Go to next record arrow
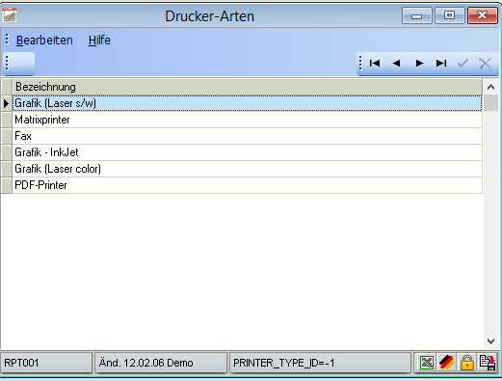The width and height of the screenshot is (502, 381). point(419,64)
